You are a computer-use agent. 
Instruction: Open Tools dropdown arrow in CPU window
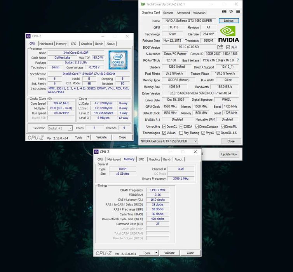tap(88, 137)
